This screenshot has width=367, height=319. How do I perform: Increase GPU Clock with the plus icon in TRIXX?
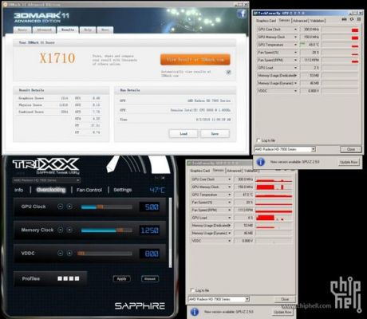click(69, 207)
